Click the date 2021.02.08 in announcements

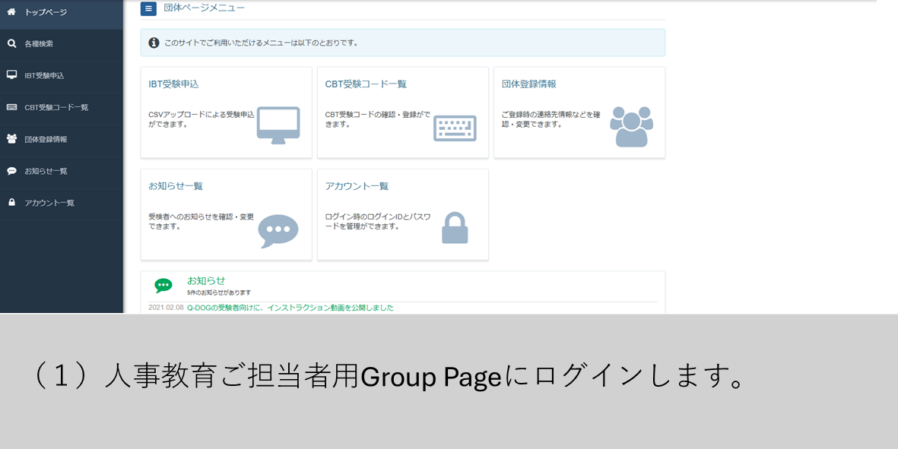tap(166, 308)
